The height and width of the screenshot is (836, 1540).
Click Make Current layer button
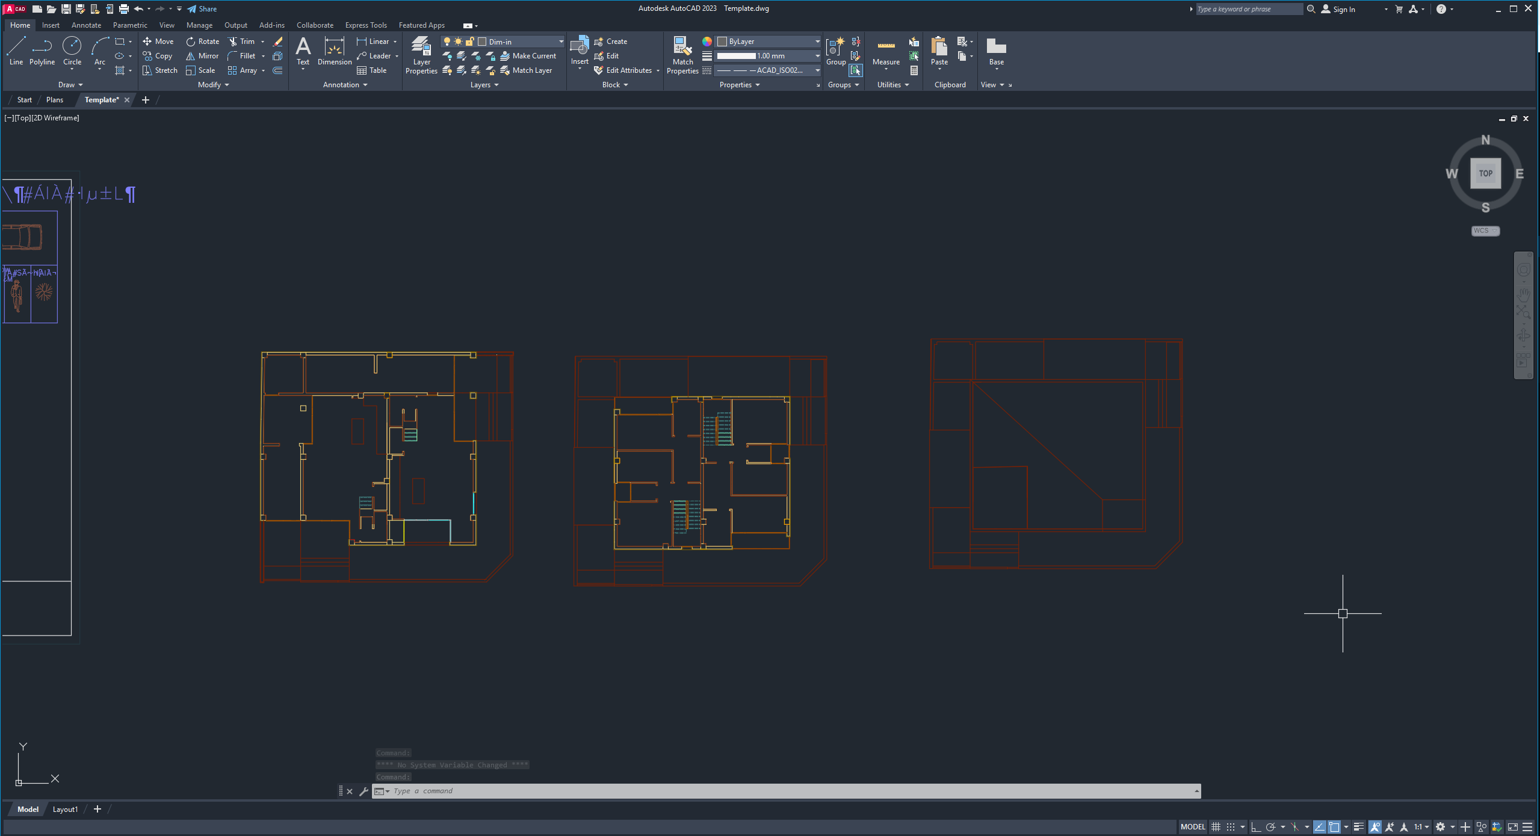tap(528, 56)
